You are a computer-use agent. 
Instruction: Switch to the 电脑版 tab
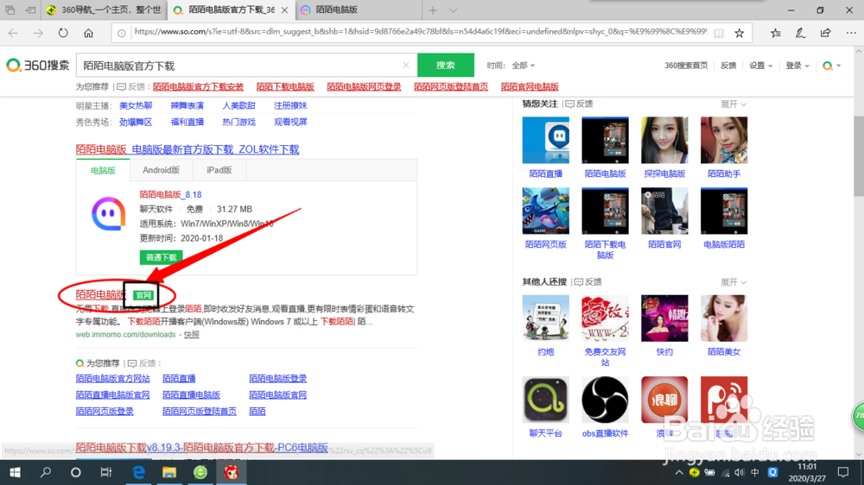coord(103,170)
